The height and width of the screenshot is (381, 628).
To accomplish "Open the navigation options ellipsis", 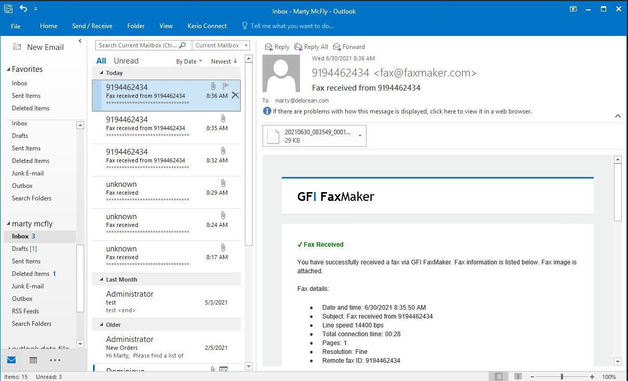I will 55,360.
